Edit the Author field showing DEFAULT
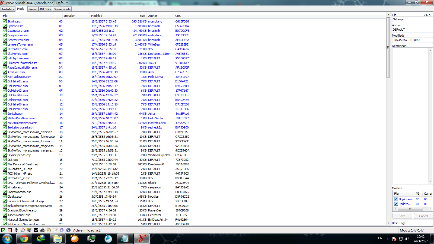434x244 pixels. click(412, 30)
